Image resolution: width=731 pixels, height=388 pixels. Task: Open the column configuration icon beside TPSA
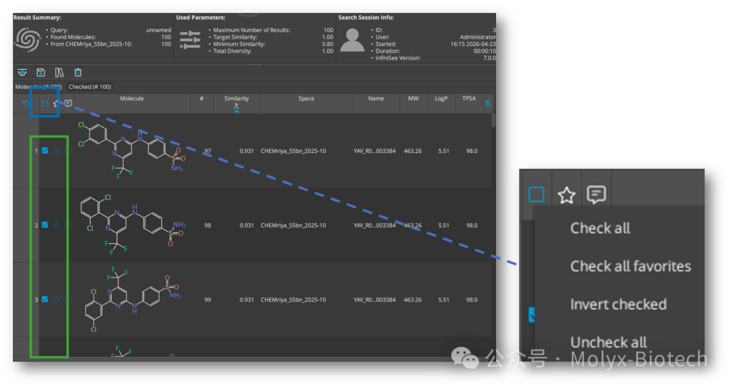487,103
